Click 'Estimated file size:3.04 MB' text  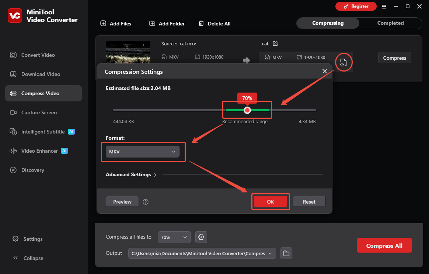[x=138, y=88]
